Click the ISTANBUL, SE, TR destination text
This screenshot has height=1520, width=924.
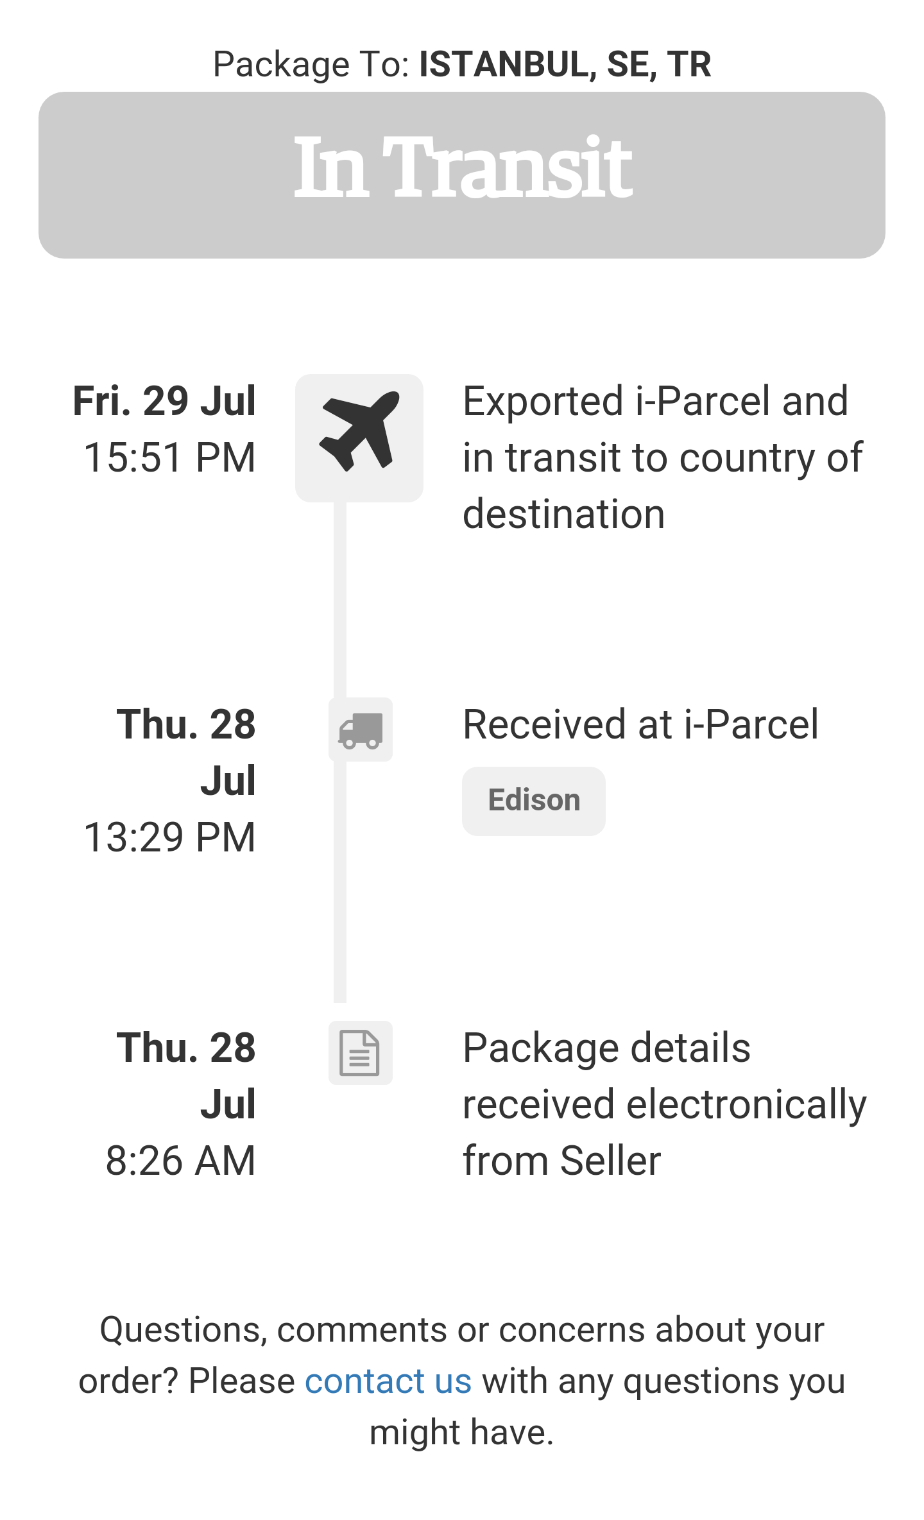click(565, 64)
